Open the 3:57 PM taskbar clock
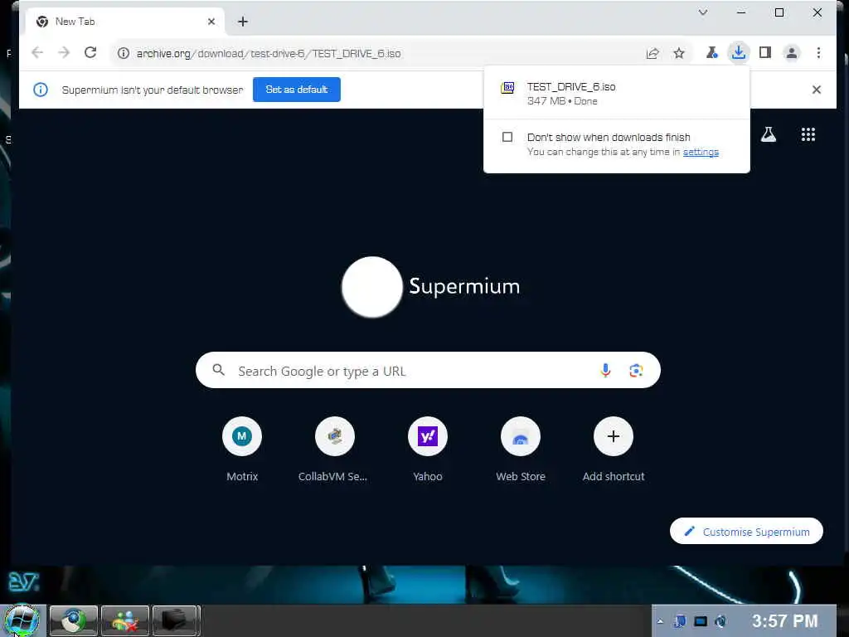This screenshot has height=637, width=849. (x=784, y=621)
